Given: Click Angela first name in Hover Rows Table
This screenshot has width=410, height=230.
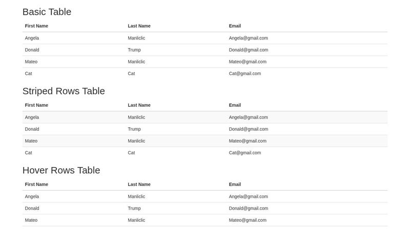Looking at the screenshot, I should click(32, 196).
